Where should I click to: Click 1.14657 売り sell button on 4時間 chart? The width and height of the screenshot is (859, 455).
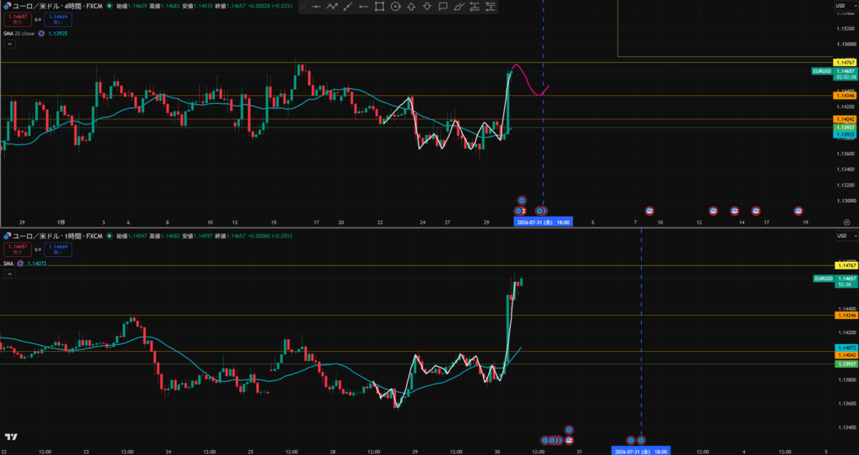(x=18, y=20)
